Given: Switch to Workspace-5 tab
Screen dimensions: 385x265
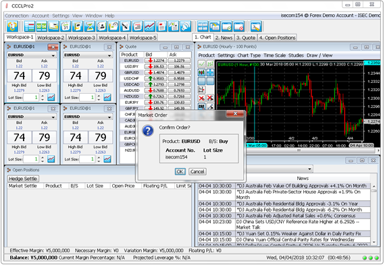Looking at the screenshot, I should [x=143, y=38].
